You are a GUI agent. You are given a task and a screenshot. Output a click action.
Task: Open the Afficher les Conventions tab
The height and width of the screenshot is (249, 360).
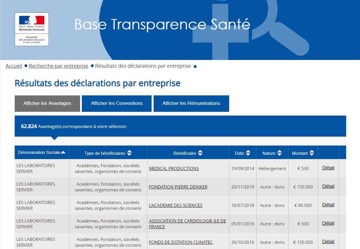(117, 103)
